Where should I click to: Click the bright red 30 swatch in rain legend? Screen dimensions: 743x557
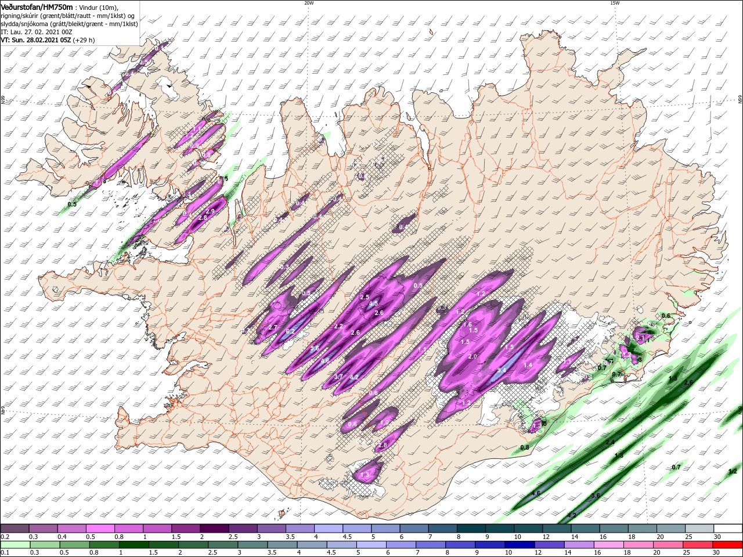click(728, 545)
